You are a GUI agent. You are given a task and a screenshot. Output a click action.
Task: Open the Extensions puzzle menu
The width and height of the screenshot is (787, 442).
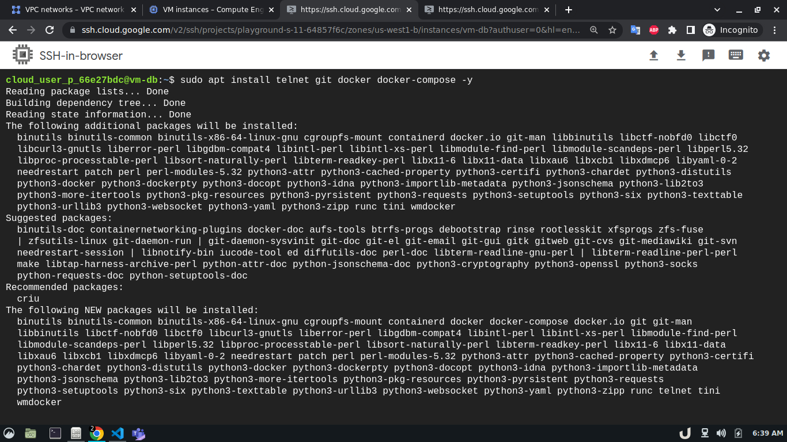pyautogui.click(x=672, y=30)
